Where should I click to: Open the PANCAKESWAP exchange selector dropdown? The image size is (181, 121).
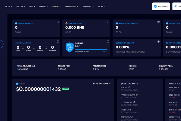point(102,84)
